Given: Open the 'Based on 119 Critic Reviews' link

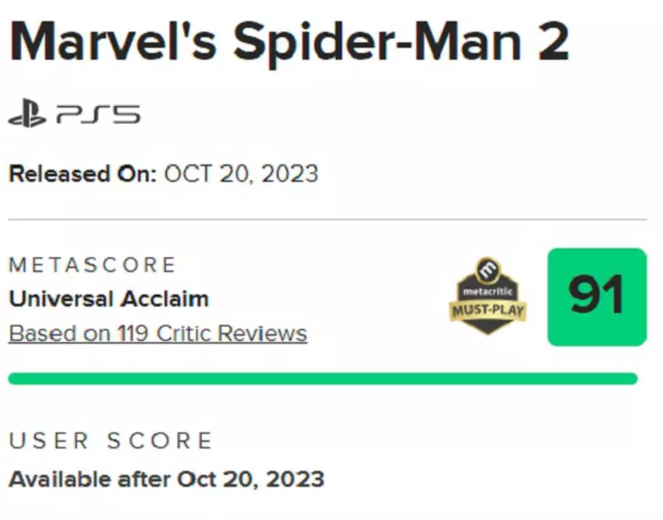Looking at the screenshot, I should click(x=158, y=334).
